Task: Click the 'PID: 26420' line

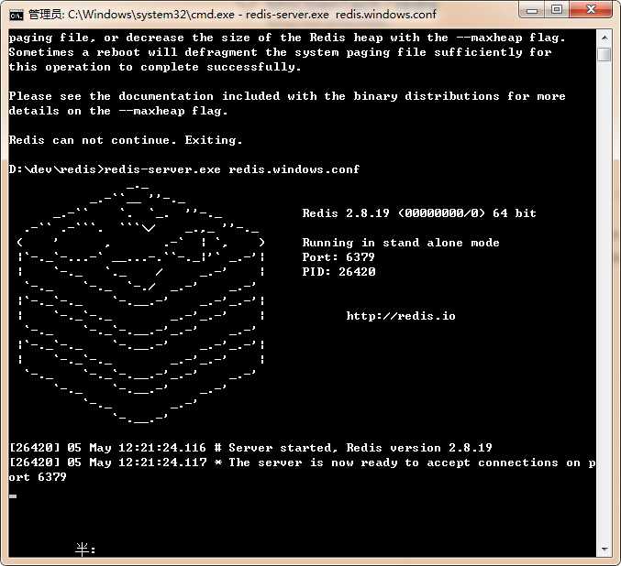Action: coord(338,272)
